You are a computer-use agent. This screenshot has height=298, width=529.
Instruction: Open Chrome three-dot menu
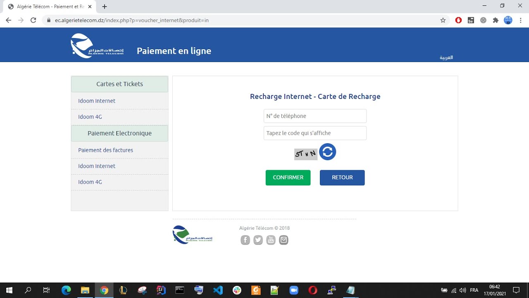point(520,20)
